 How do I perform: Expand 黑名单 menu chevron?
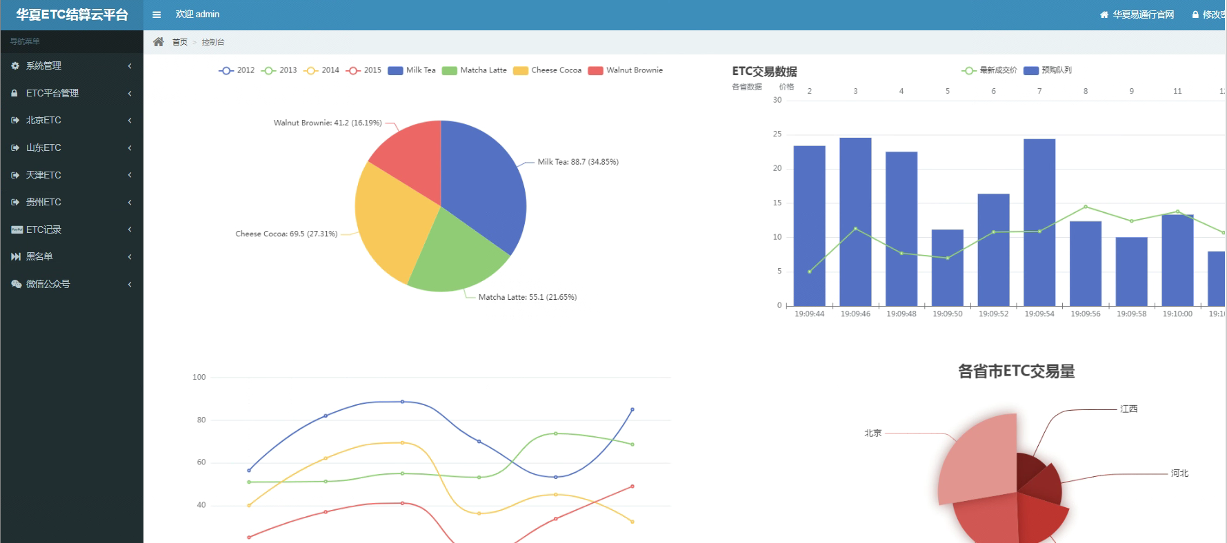coord(130,256)
